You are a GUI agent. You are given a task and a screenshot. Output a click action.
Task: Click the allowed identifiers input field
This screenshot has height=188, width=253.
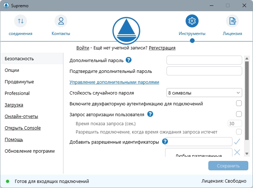pos(199,141)
